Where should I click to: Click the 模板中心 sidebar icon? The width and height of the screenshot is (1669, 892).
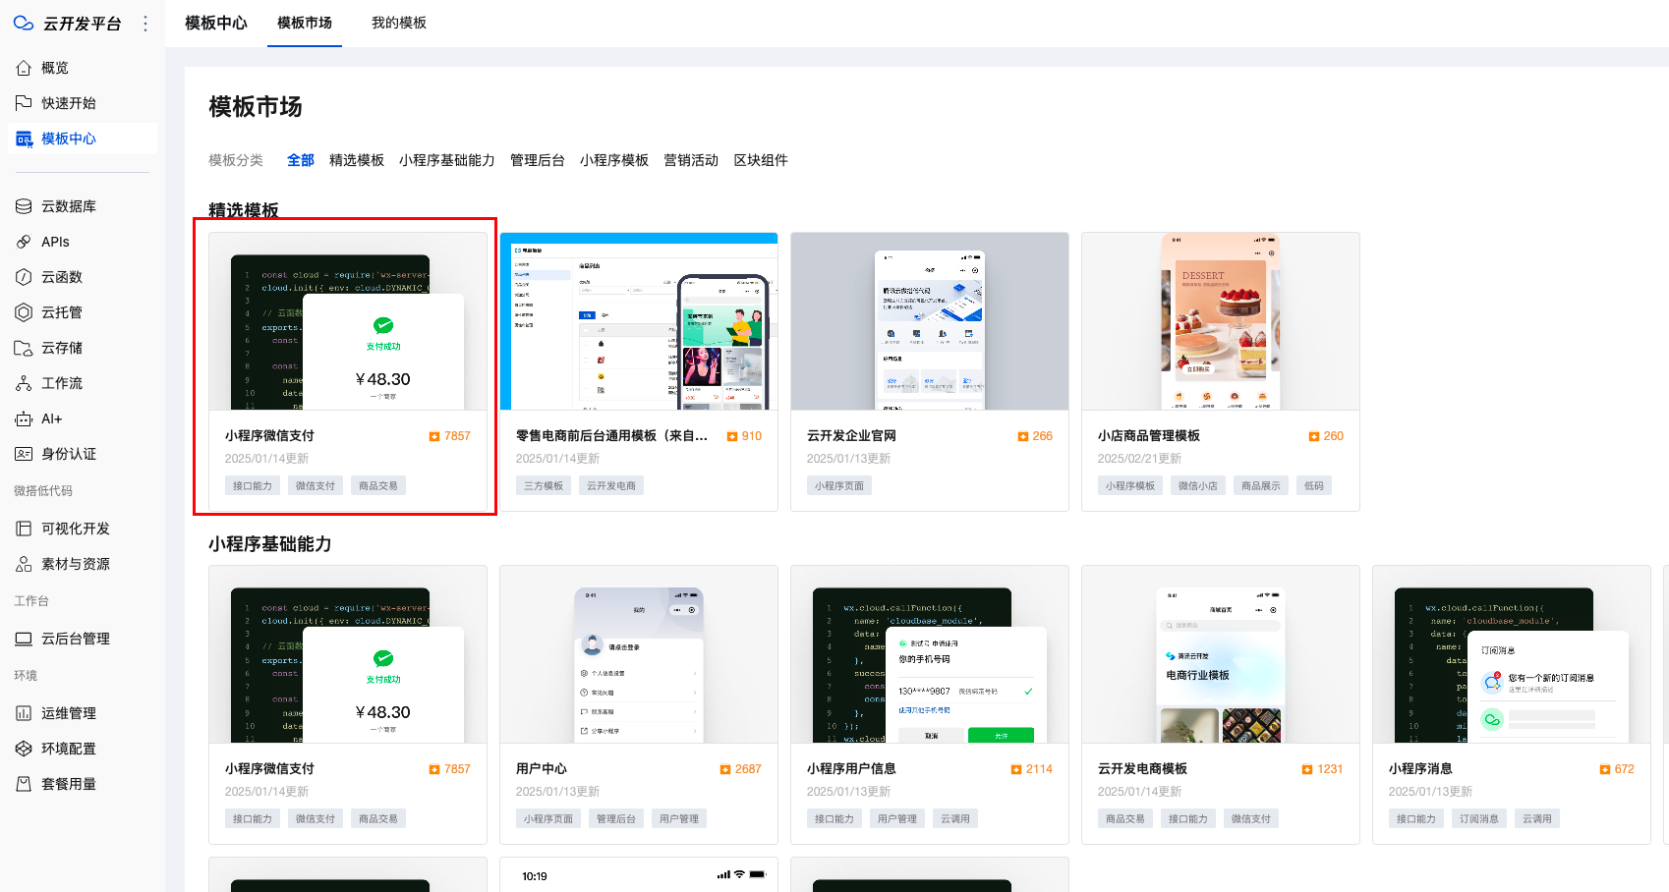click(24, 139)
